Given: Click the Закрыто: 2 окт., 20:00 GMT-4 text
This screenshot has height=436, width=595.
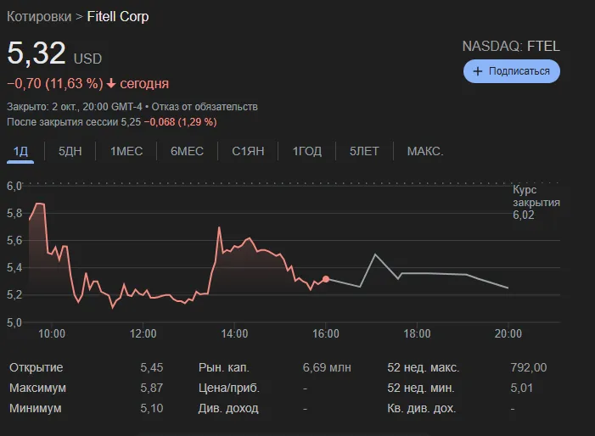Looking at the screenshot, I should [x=75, y=107].
